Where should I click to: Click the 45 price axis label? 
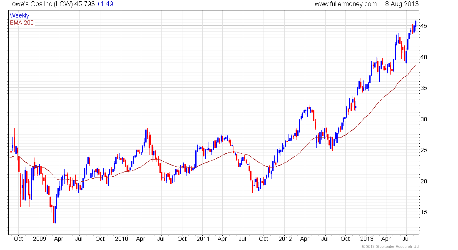pyautogui.click(x=423, y=26)
